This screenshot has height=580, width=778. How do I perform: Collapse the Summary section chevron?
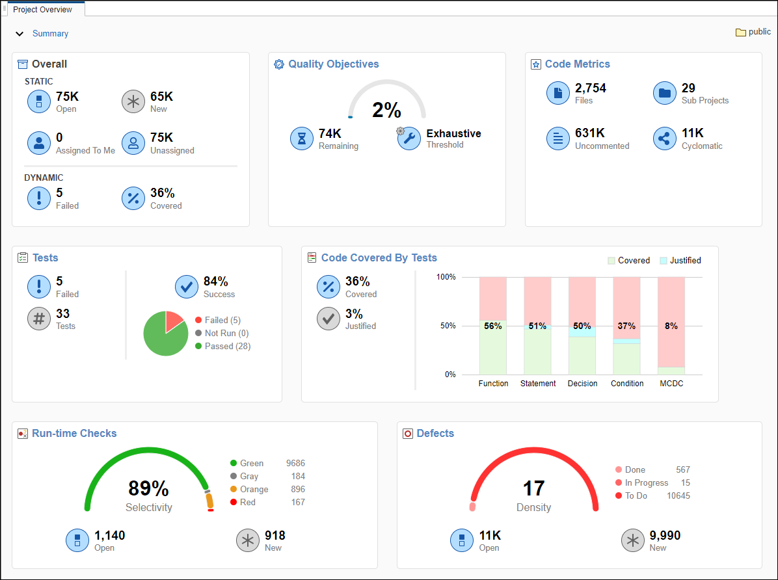tap(20, 34)
